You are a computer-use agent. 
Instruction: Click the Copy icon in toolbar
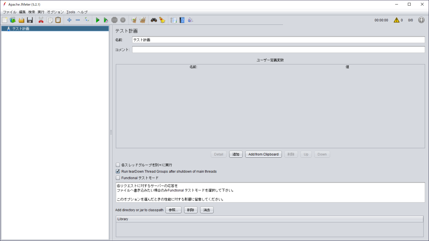coord(50,20)
